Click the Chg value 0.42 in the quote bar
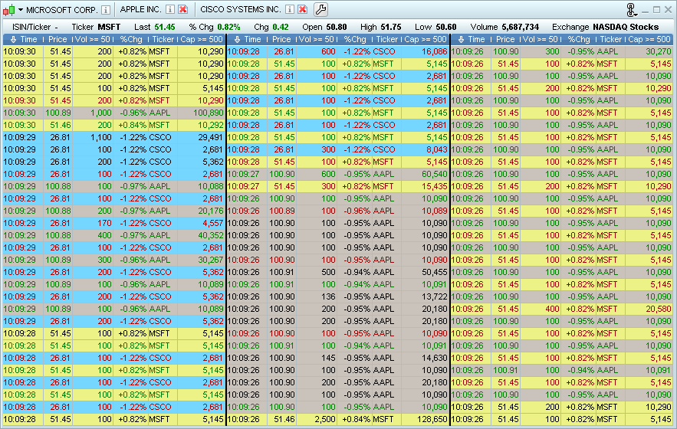The image size is (677, 429). pos(281,27)
